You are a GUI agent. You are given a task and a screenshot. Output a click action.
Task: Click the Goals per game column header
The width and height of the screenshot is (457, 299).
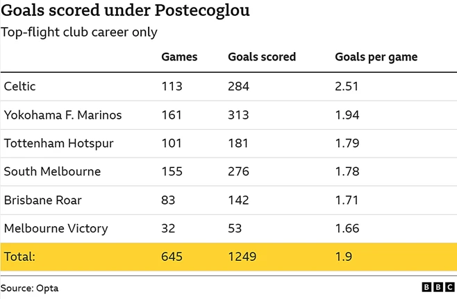pos(376,58)
